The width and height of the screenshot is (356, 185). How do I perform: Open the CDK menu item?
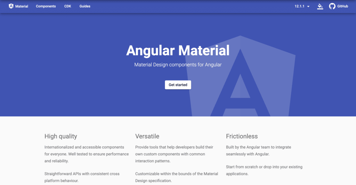68,6
